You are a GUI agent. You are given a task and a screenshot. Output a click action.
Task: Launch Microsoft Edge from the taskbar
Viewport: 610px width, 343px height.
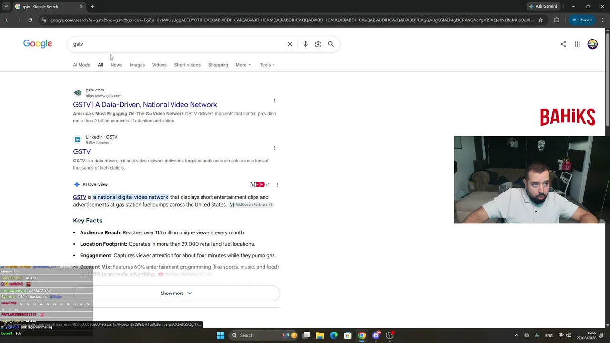click(x=334, y=335)
